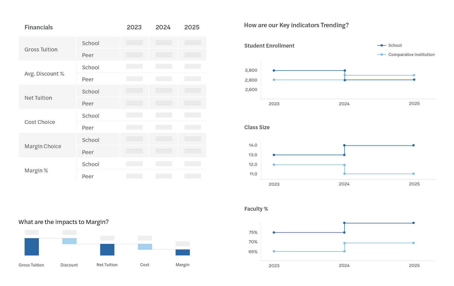Open the Student Enrollment chart title
The height and width of the screenshot is (286, 454).
click(269, 45)
